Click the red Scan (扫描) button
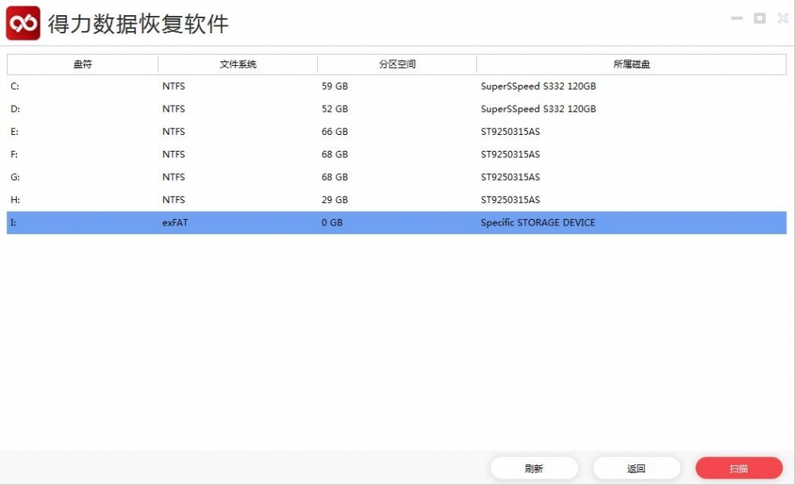The height and width of the screenshot is (485, 795). click(x=739, y=468)
